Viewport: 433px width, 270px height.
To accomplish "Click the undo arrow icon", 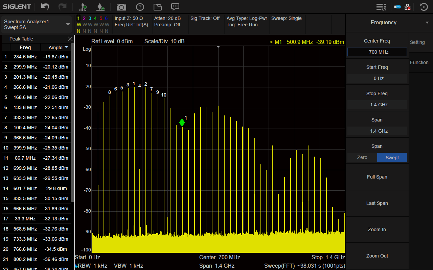I will click(45, 7).
